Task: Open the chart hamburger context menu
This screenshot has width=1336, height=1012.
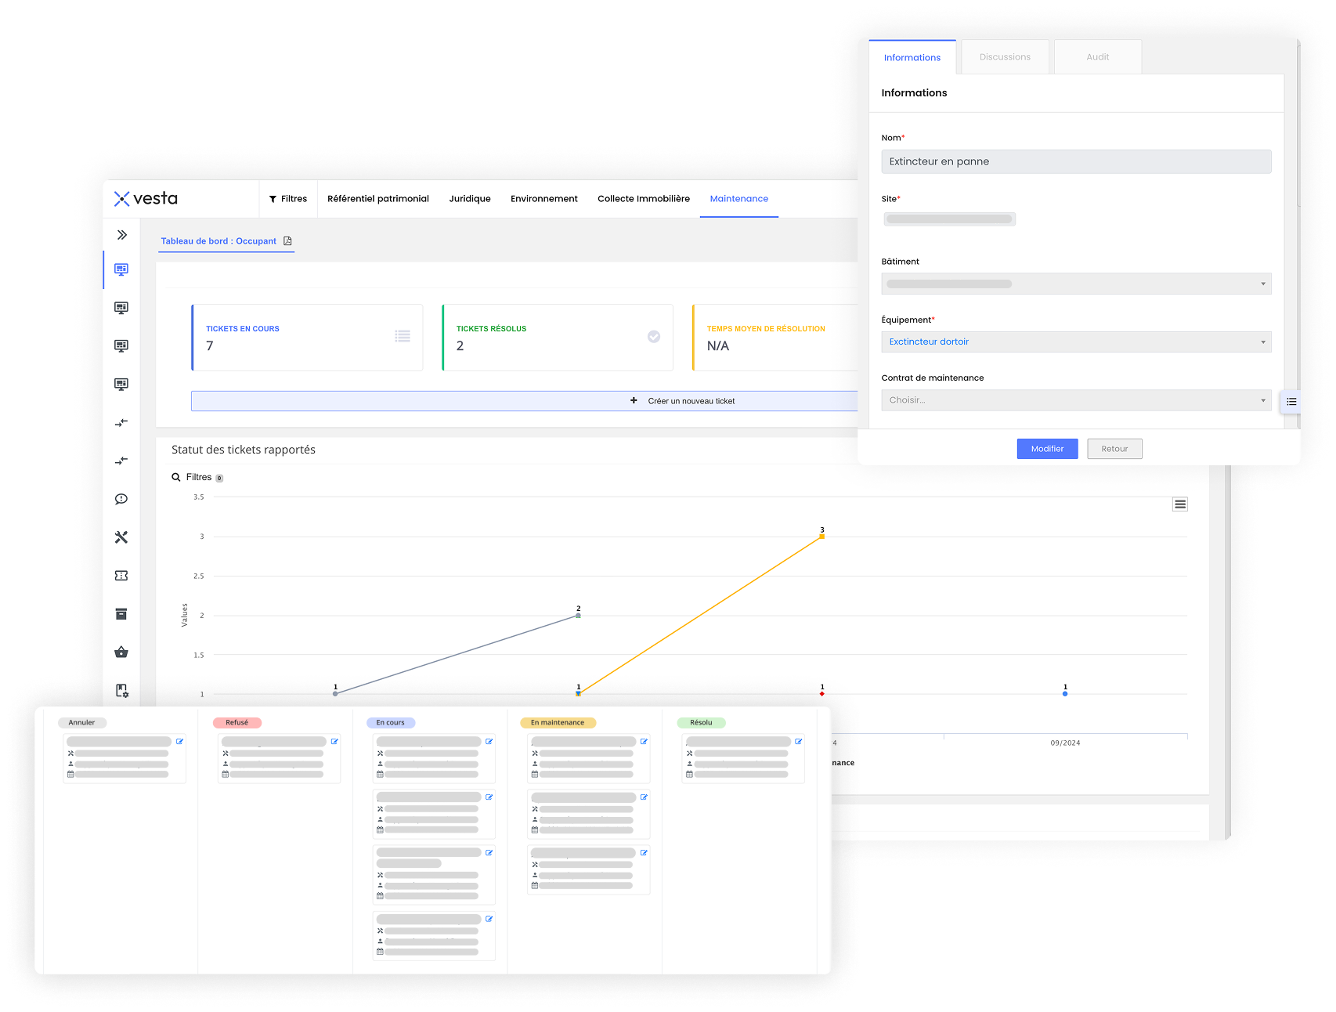Action: coord(1180,504)
